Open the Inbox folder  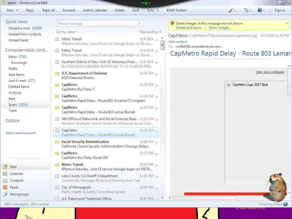pos(18,57)
